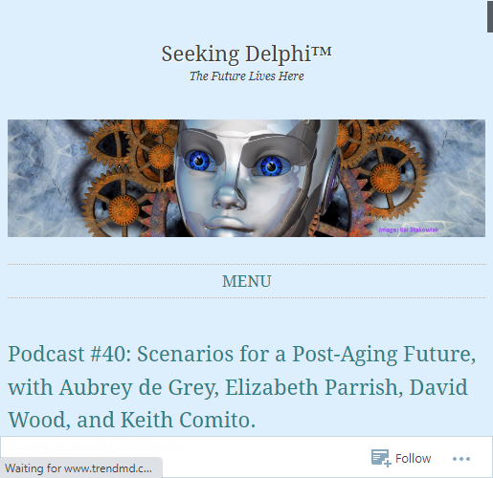
Task: Click the robot's blue eye on the right
Action: pos(271,166)
